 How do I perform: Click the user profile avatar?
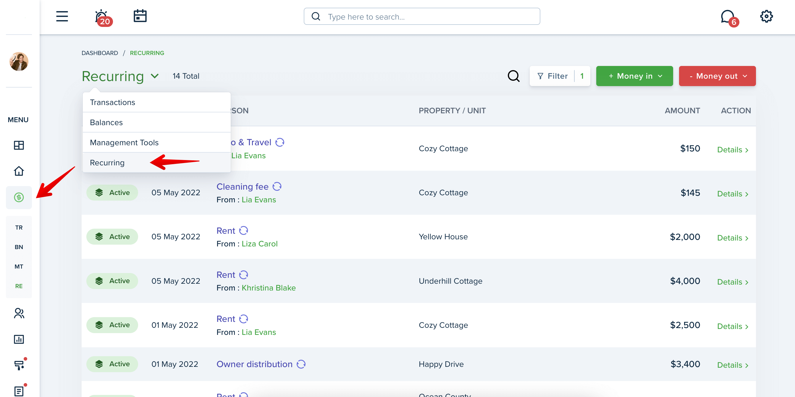[x=19, y=62]
